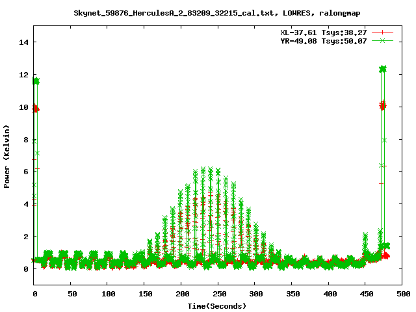Click x-axis tick label 150

(x=145, y=294)
